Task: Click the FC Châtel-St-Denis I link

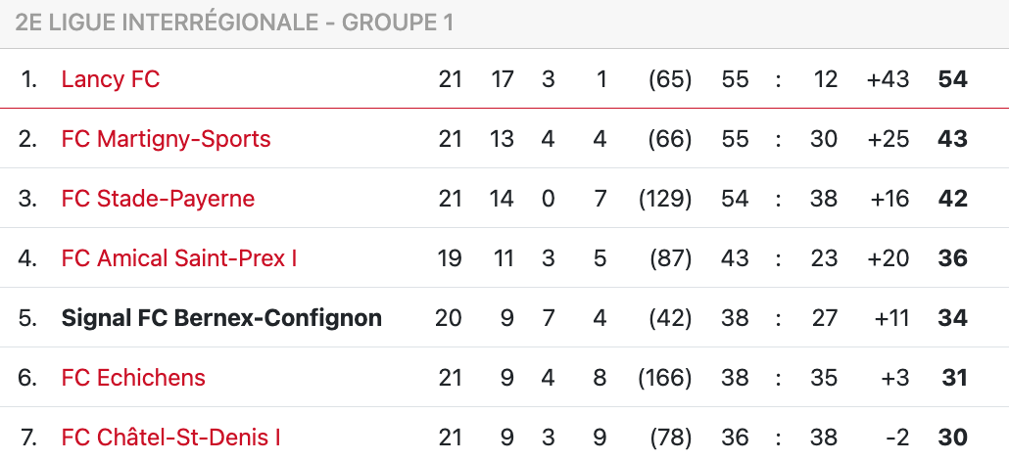Action: [x=171, y=438]
